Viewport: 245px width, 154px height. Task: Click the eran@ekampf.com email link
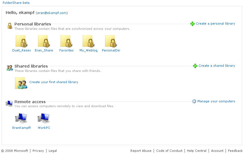coord(52,13)
